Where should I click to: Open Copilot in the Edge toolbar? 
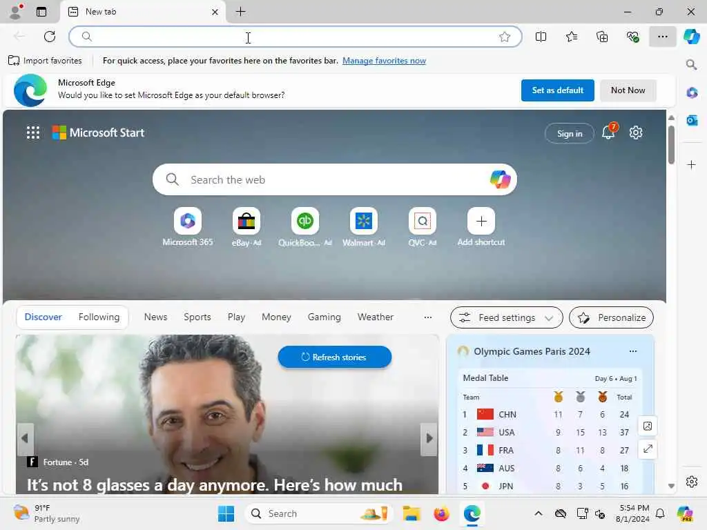691,37
